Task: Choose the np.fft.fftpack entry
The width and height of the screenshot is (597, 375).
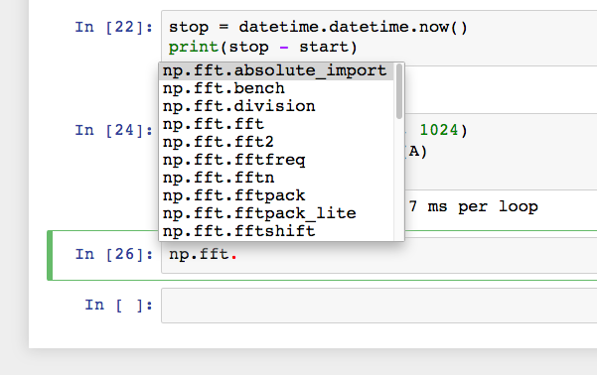Action: [x=276, y=195]
